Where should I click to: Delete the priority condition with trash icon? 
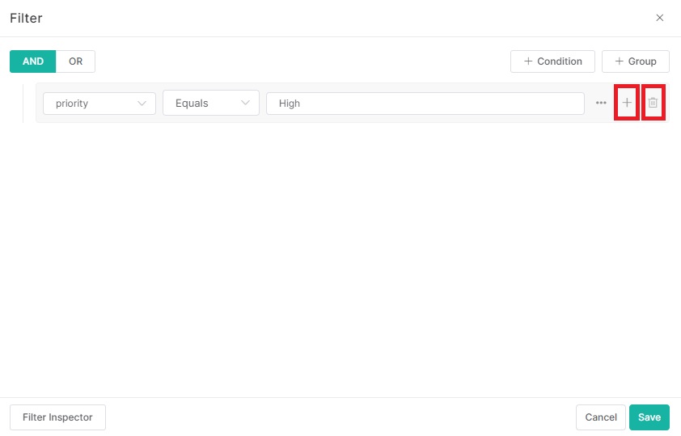653,103
